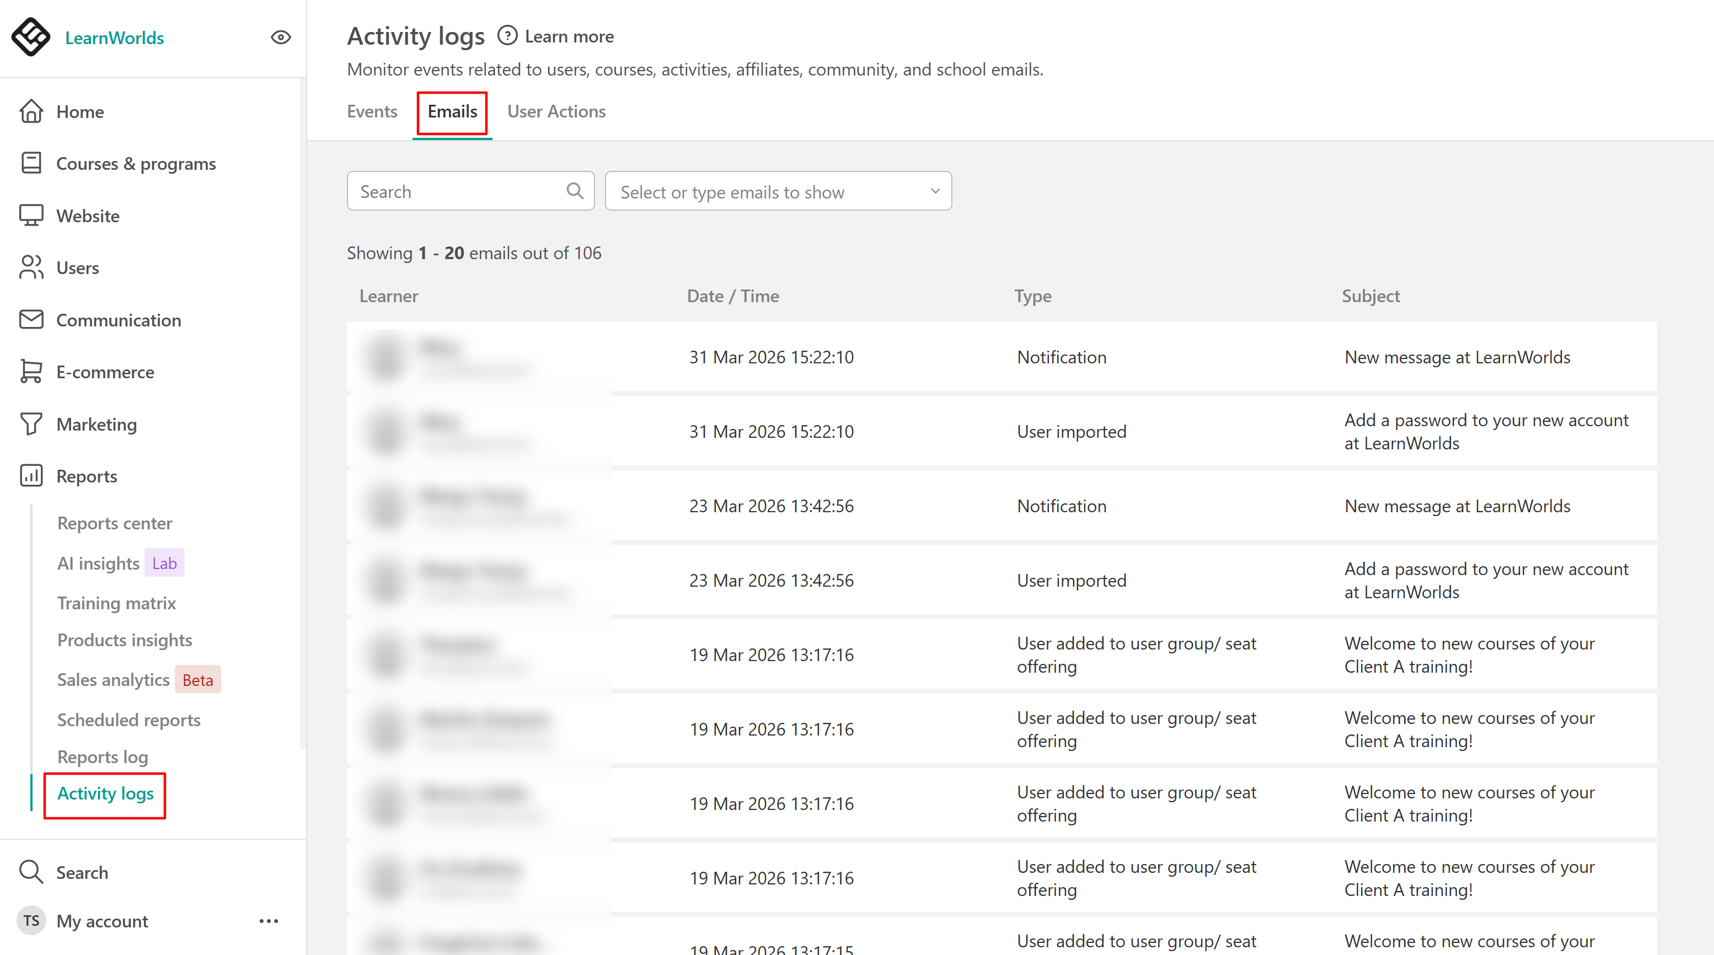1714x955 pixels.
Task: Toggle the eye preview icon
Action: tap(281, 37)
